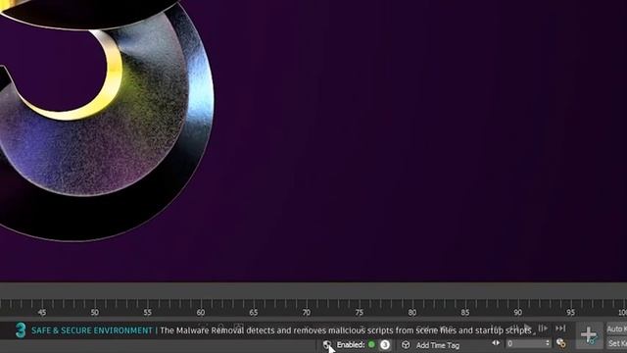This screenshot has height=353, width=627.
Task: Open the key filters icon
Action: (x=560, y=343)
